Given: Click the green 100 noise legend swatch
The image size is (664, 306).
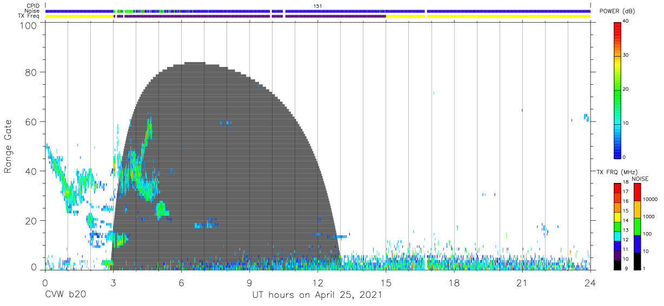Looking at the screenshot, I should pyautogui.click(x=638, y=227).
